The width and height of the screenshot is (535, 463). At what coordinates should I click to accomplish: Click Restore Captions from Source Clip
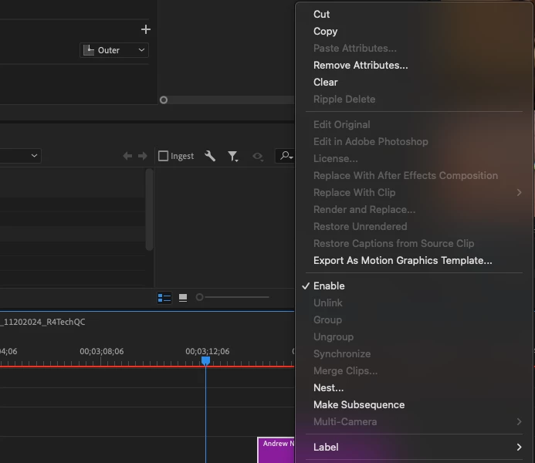(x=394, y=243)
